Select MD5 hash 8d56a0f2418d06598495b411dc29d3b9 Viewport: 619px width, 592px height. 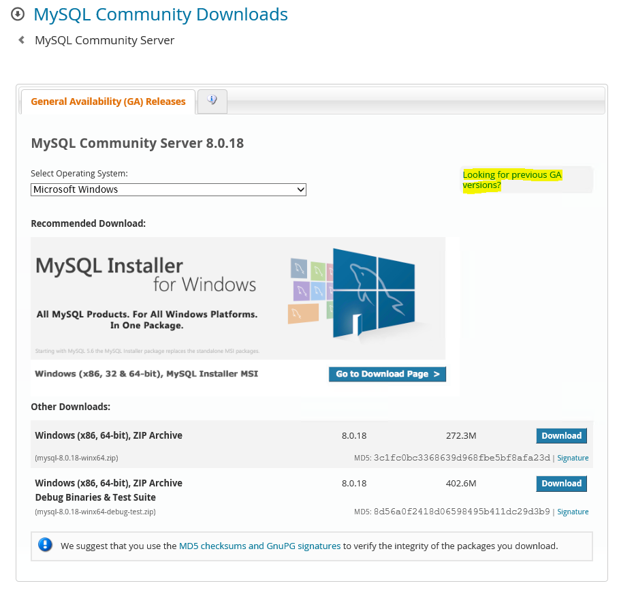pos(462,512)
